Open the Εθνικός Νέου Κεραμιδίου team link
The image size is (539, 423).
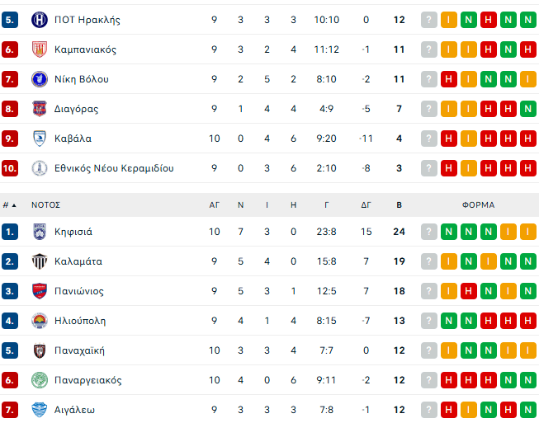tap(114, 168)
